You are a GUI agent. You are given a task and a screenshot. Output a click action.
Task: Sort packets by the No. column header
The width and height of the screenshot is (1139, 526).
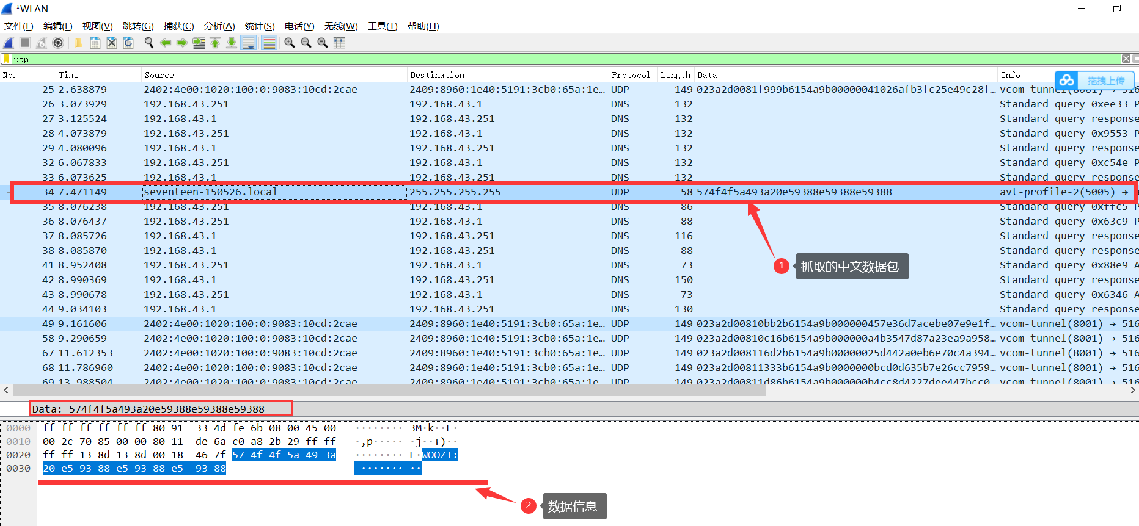(x=27, y=75)
